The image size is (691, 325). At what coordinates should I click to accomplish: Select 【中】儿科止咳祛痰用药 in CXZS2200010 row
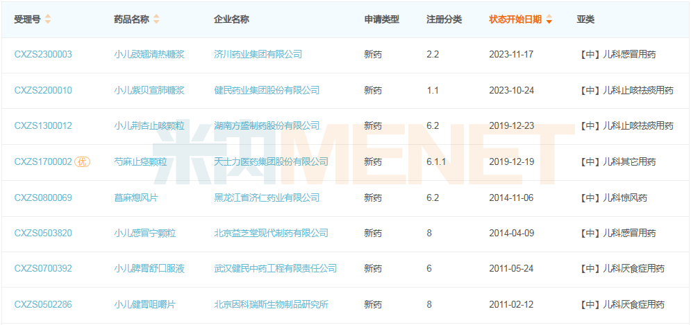click(626, 90)
